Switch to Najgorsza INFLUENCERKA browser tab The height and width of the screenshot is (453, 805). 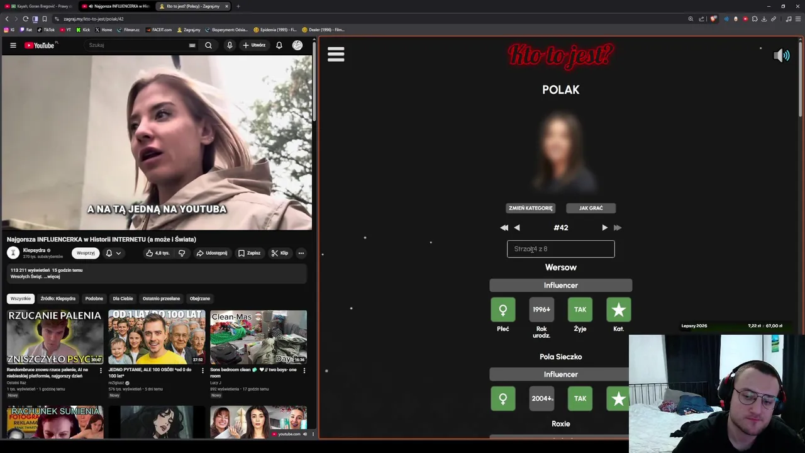coord(117,6)
